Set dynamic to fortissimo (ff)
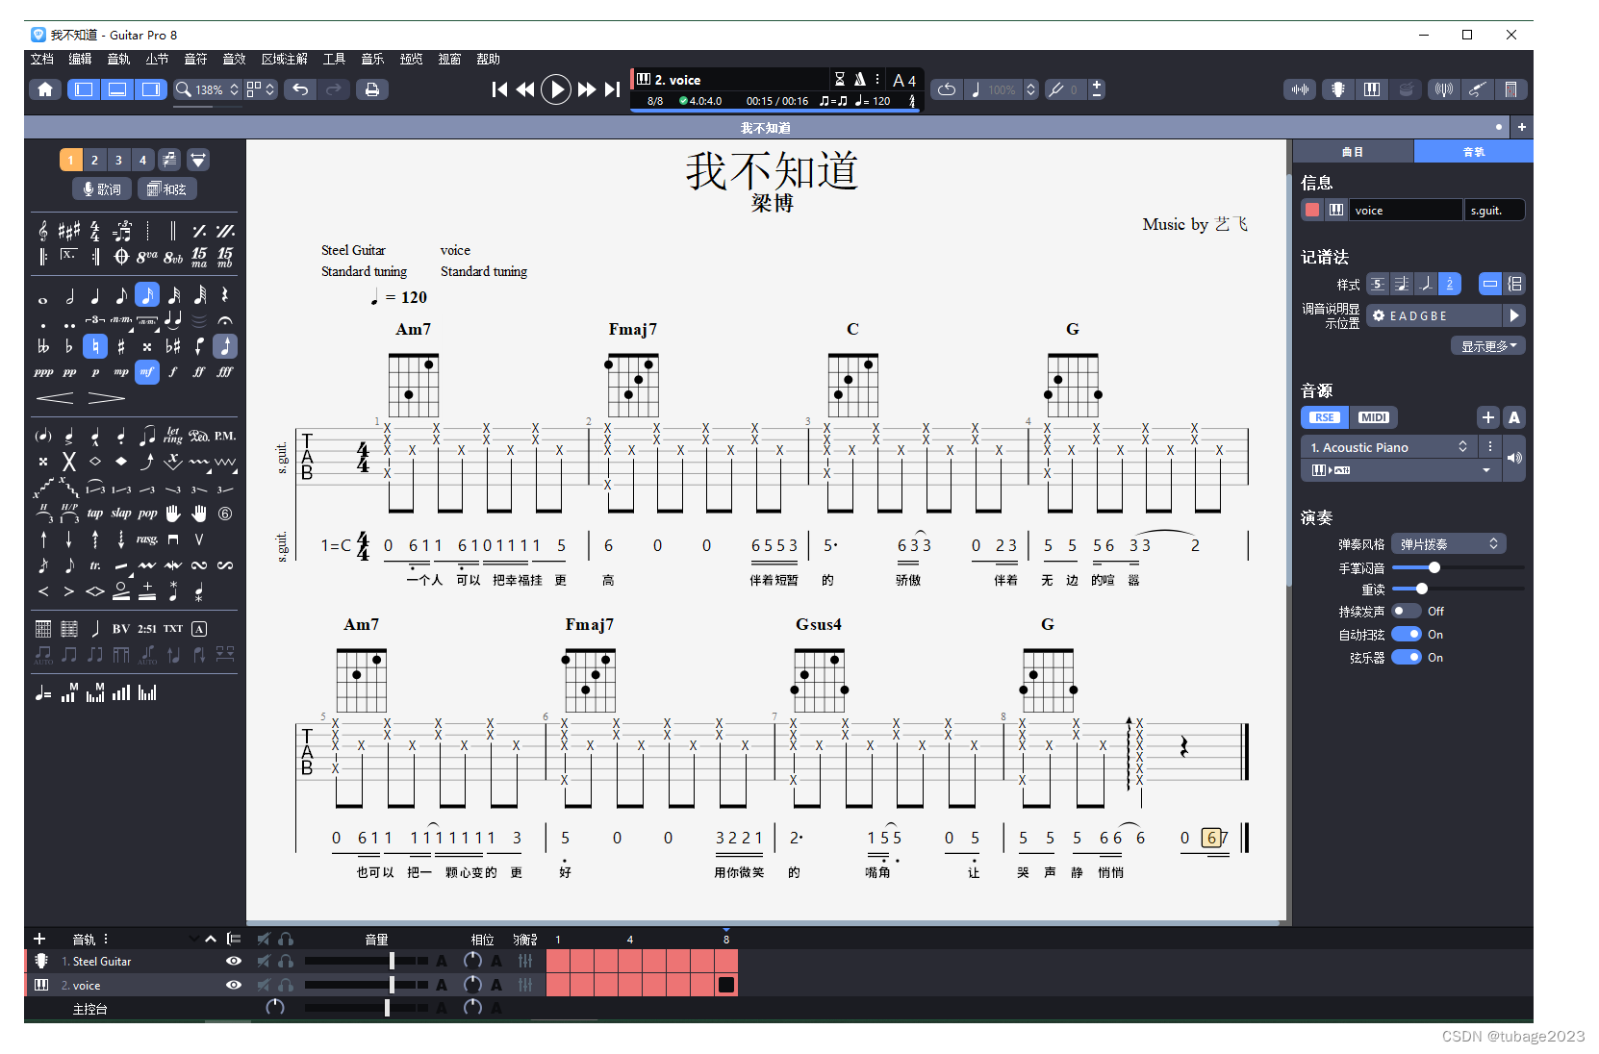1599x1054 pixels. coord(199,372)
